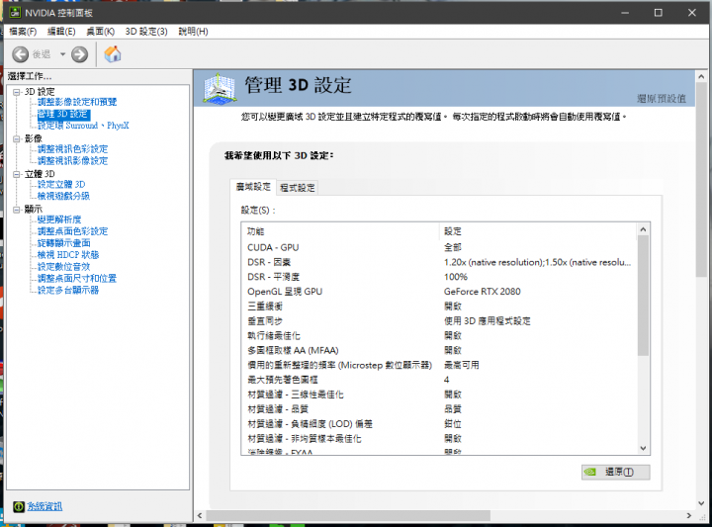Open 檢視遊戲分級 tree item
712x527 pixels.
point(63,197)
